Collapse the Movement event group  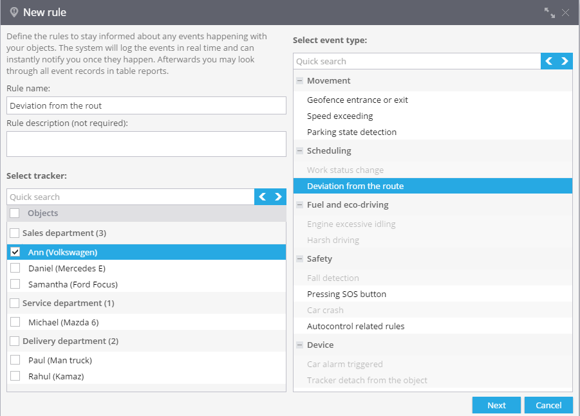click(299, 80)
